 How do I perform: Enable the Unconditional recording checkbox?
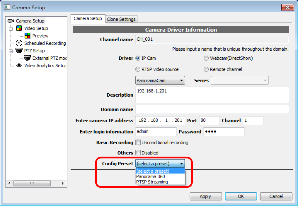click(x=138, y=142)
